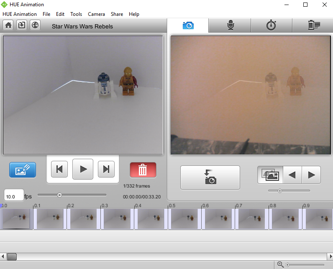Toggle onion skin overlay image button
Viewport: 333px width, 269px height.
coord(270,175)
